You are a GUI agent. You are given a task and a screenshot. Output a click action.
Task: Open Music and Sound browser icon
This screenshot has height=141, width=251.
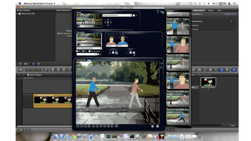point(205,70)
